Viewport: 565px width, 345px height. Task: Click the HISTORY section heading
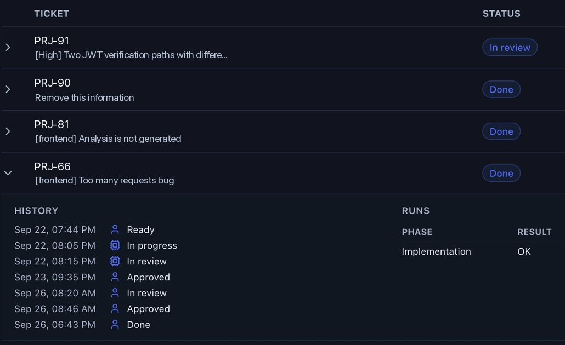coord(36,211)
